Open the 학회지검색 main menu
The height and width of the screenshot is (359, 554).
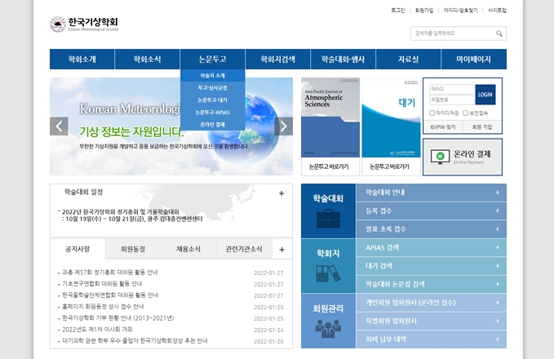[x=277, y=60]
